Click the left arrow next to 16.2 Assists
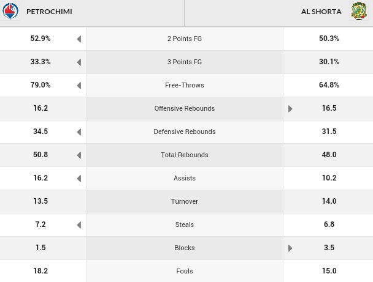Screen dimensions: 373x282 [79, 179]
